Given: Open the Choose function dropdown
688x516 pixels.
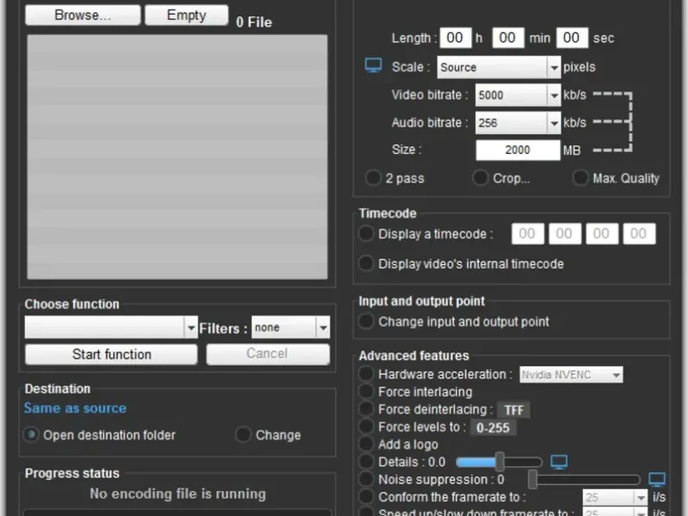Looking at the screenshot, I should (111, 328).
